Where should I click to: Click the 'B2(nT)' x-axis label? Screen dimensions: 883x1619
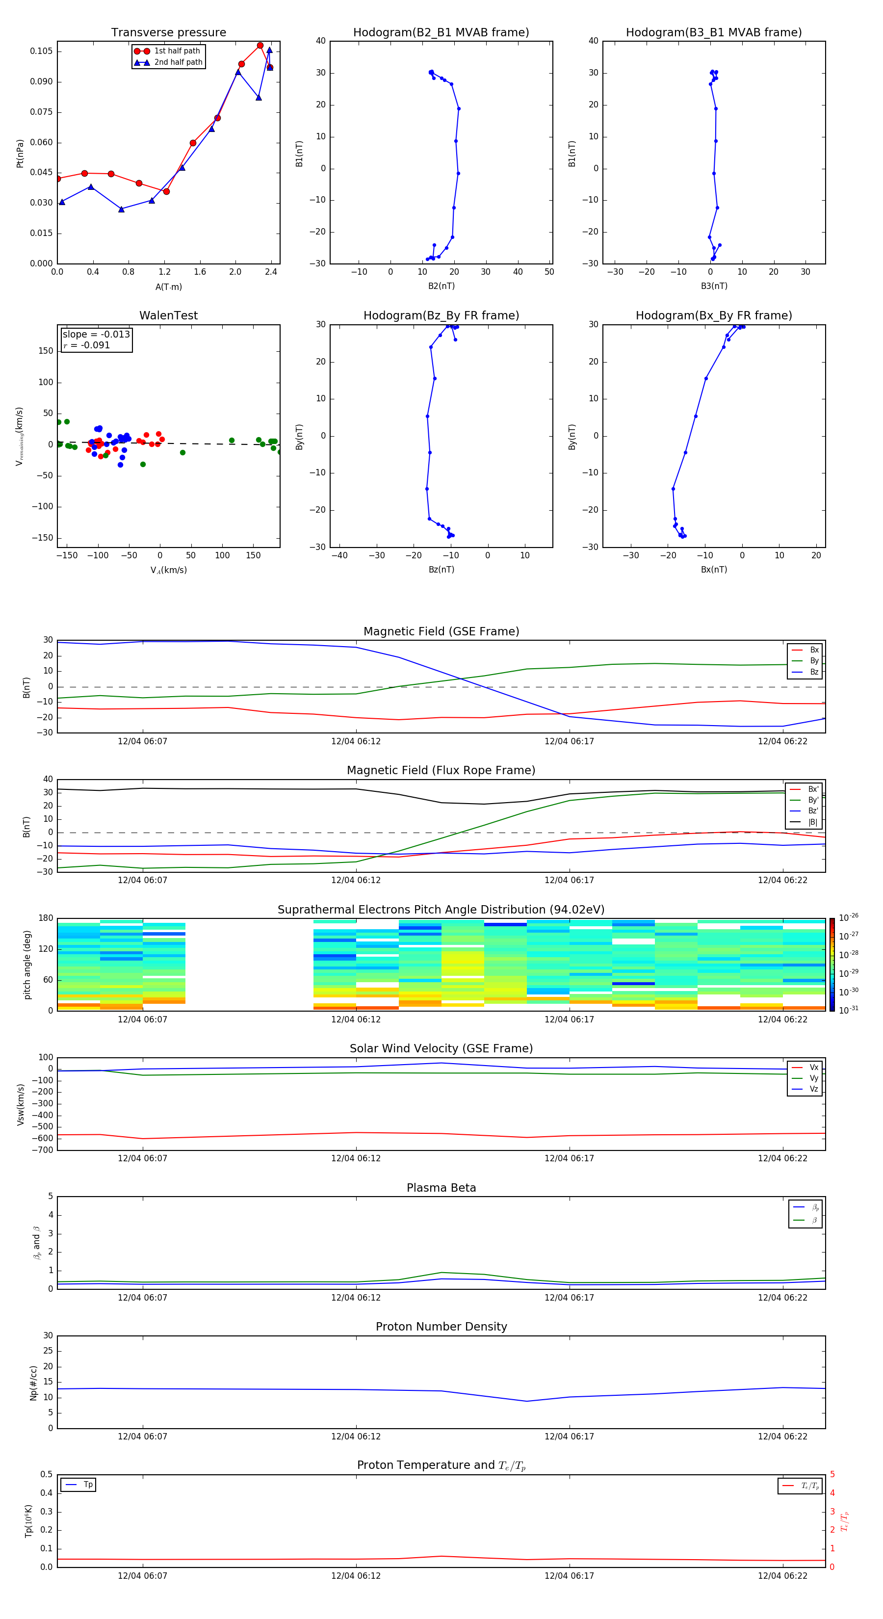coord(441,286)
